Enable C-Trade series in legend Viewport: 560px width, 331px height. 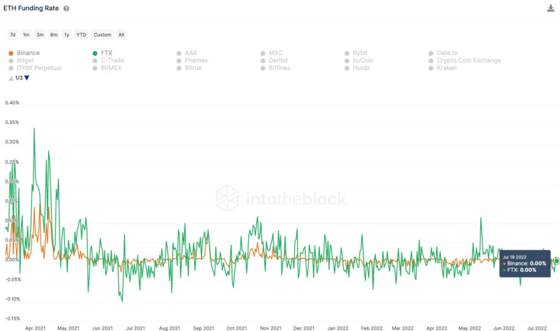pyautogui.click(x=108, y=60)
